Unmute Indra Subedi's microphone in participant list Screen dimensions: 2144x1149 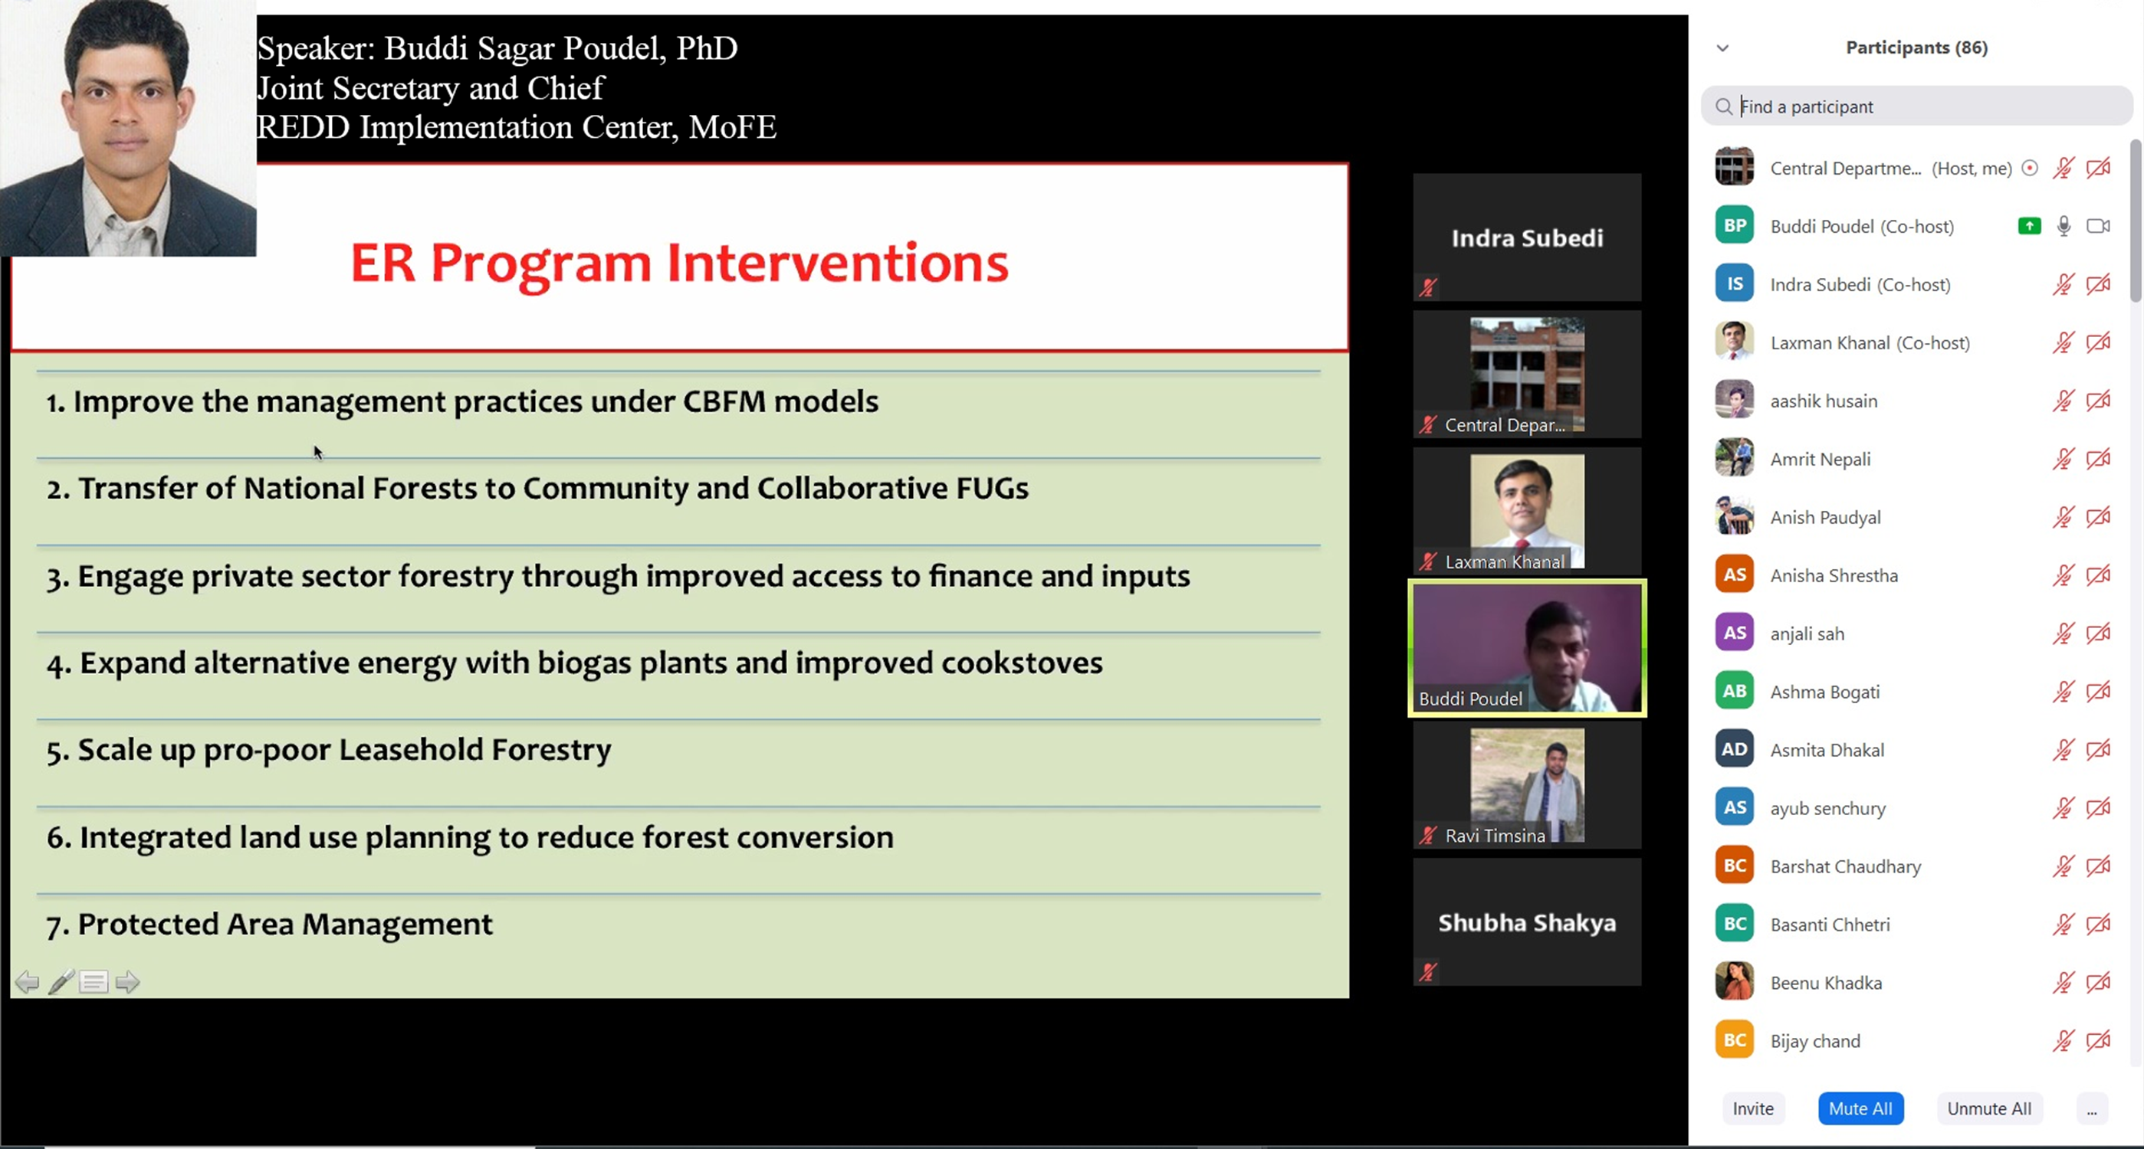[x=2063, y=284]
